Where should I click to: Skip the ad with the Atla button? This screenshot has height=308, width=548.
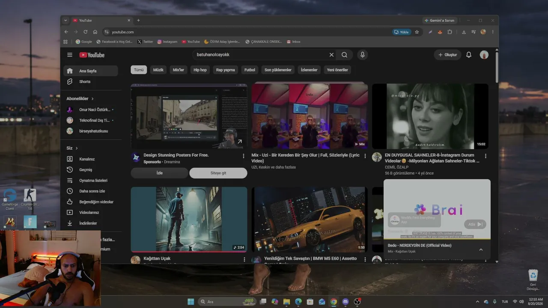[475, 224]
